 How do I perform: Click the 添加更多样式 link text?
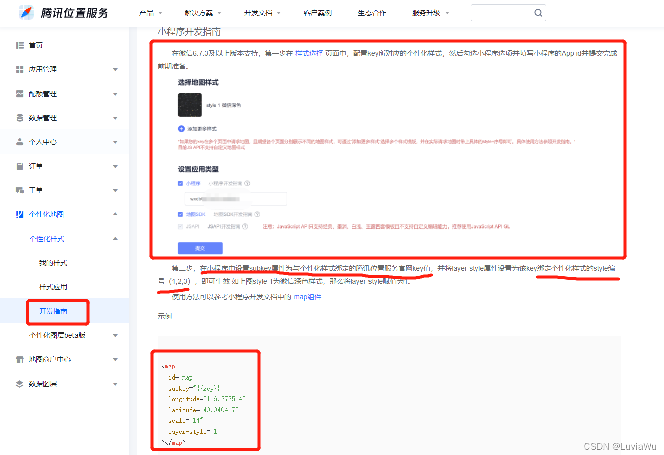click(x=202, y=129)
